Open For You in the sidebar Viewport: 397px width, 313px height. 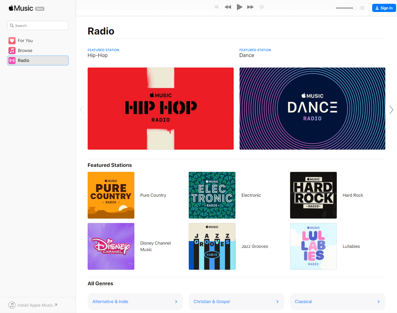pos(38,41)
